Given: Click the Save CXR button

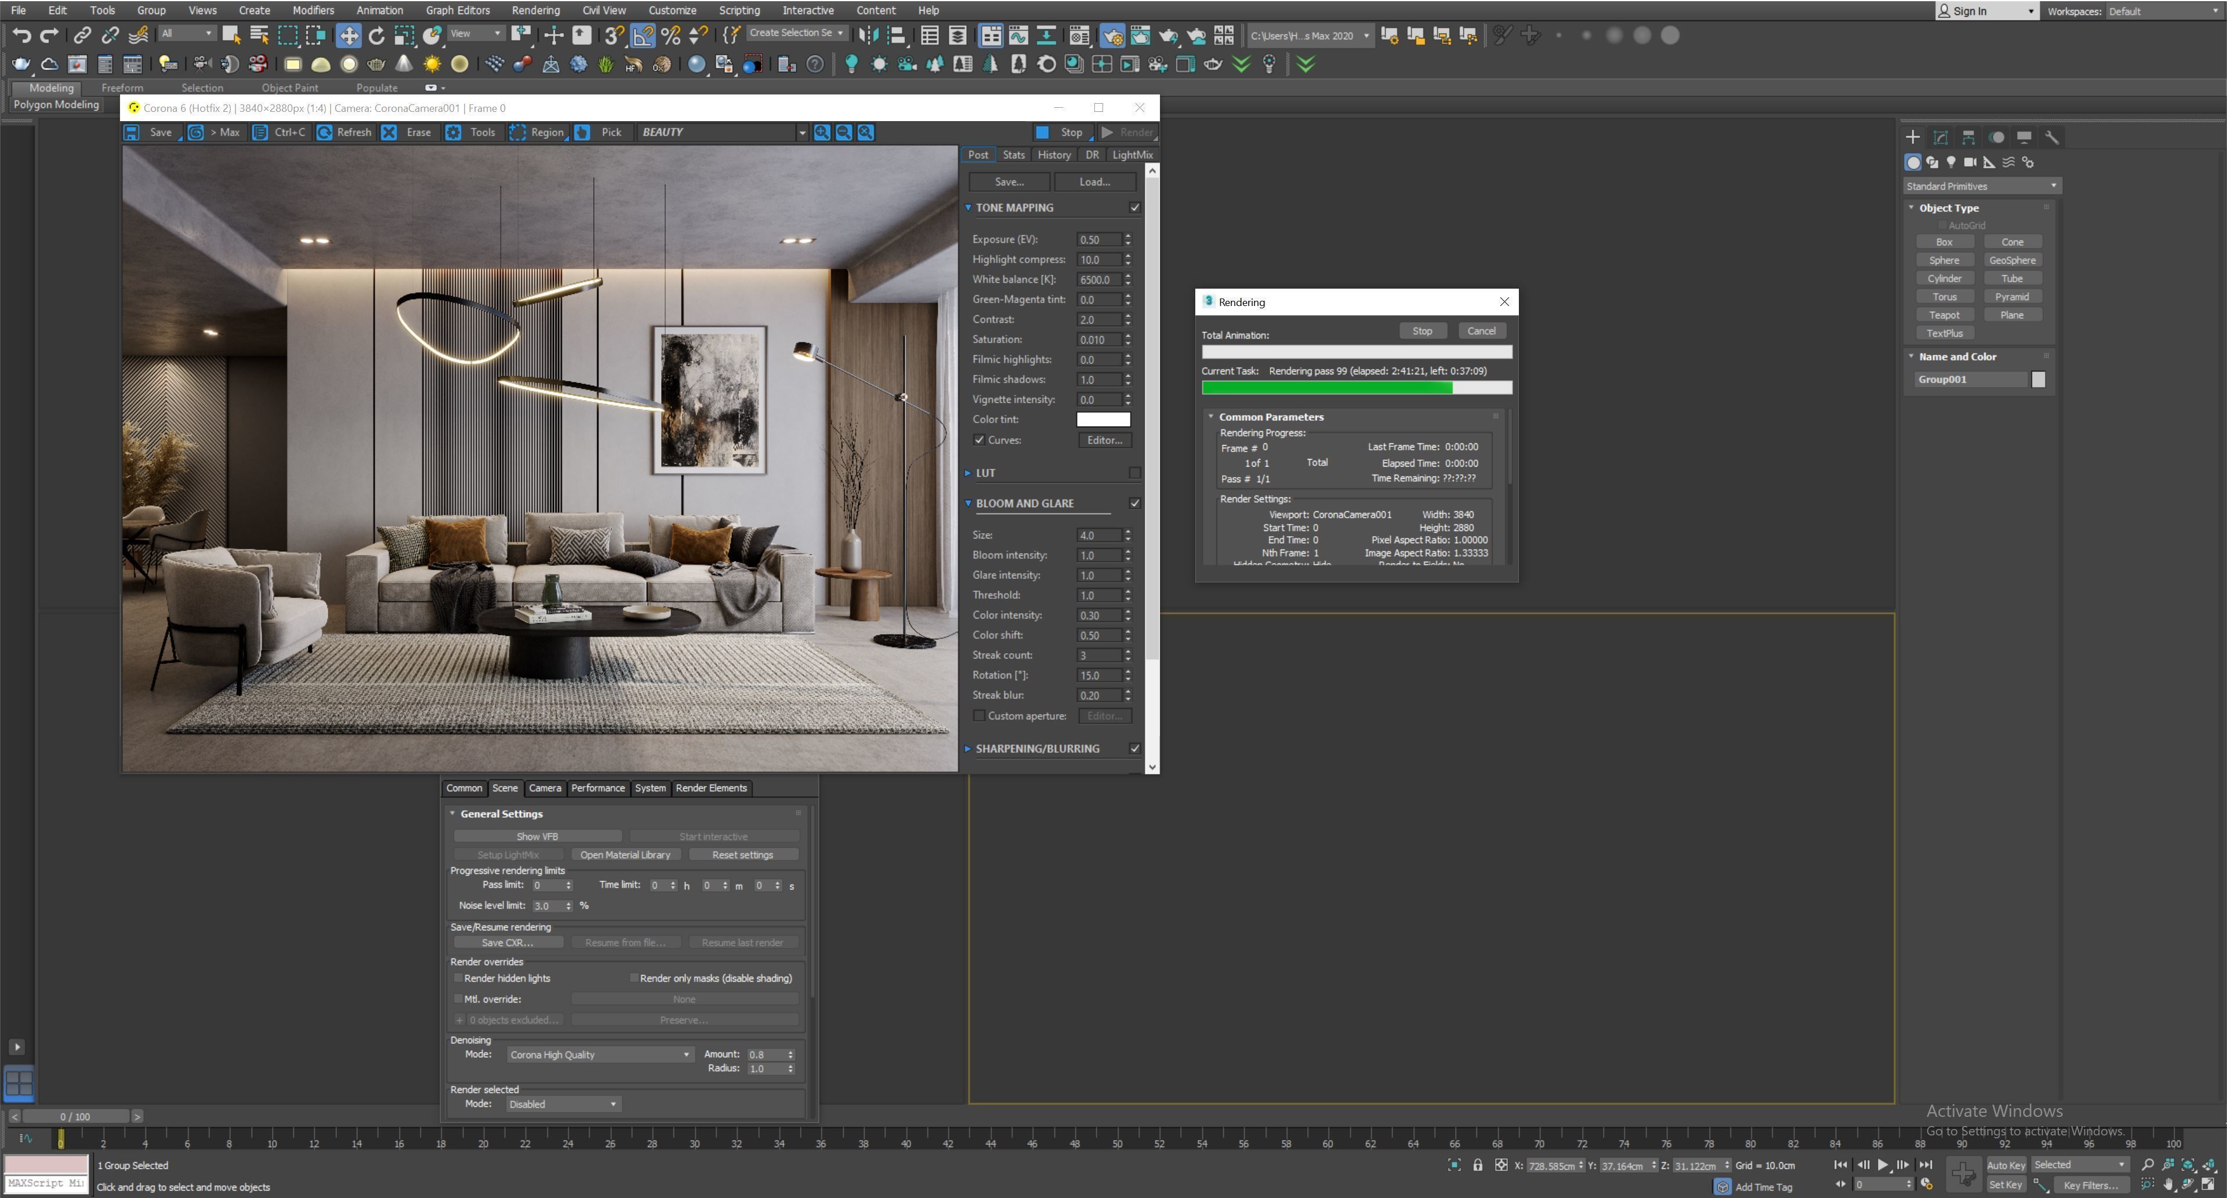Looking at the screenshot, I should (x=507, y=942).
